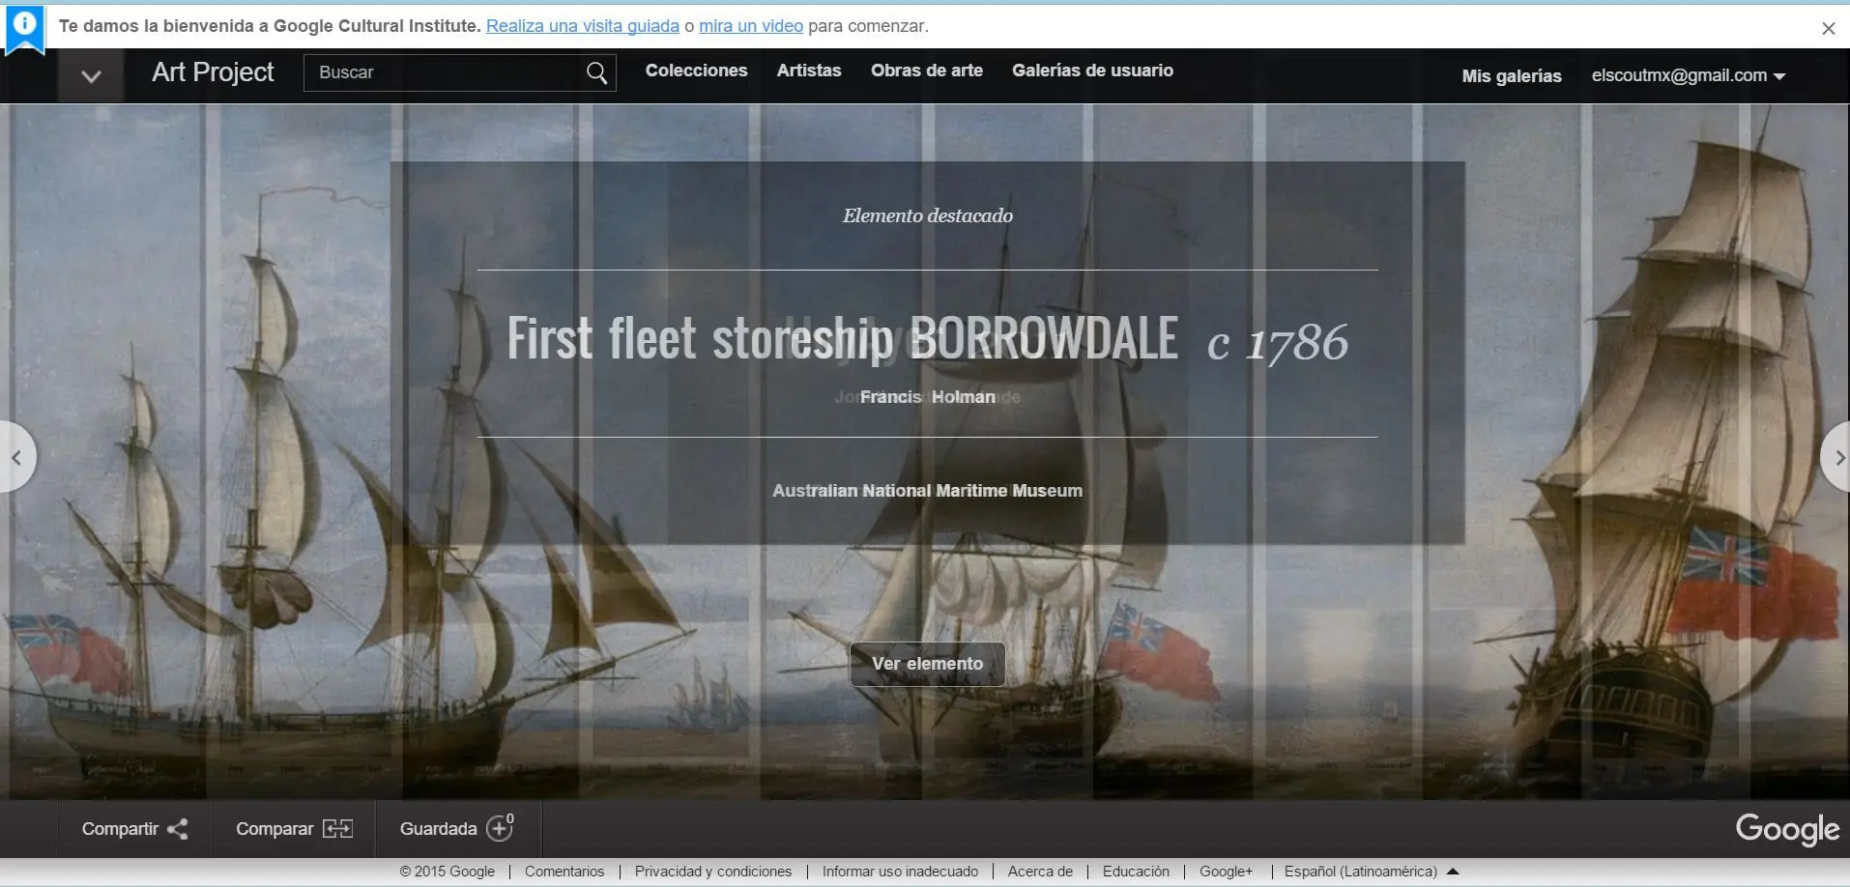
Task: Click the magnifying glass search icon
Action: pos(597,72)
